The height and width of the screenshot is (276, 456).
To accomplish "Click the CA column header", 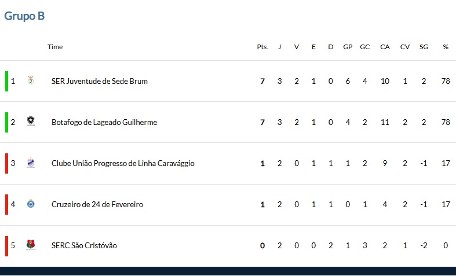I will (x=385, y=47).
